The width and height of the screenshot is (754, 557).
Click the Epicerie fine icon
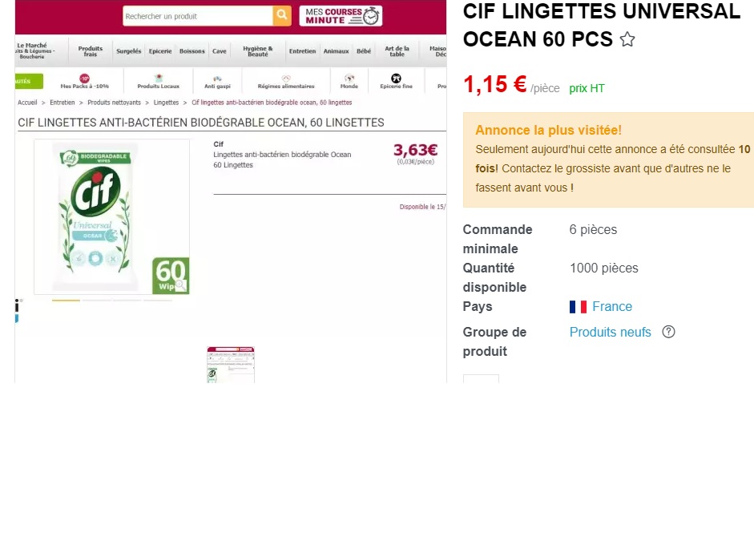397,78
